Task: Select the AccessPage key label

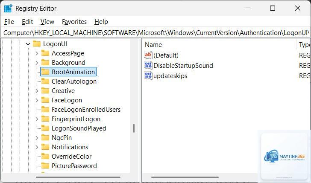Action: (x=68, y=53)
